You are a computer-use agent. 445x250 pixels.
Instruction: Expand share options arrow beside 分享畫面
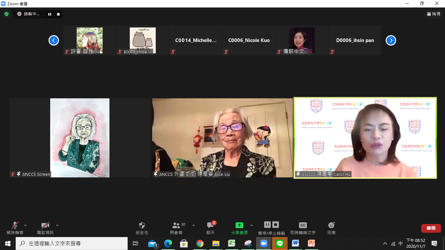[x=251, y=225]
